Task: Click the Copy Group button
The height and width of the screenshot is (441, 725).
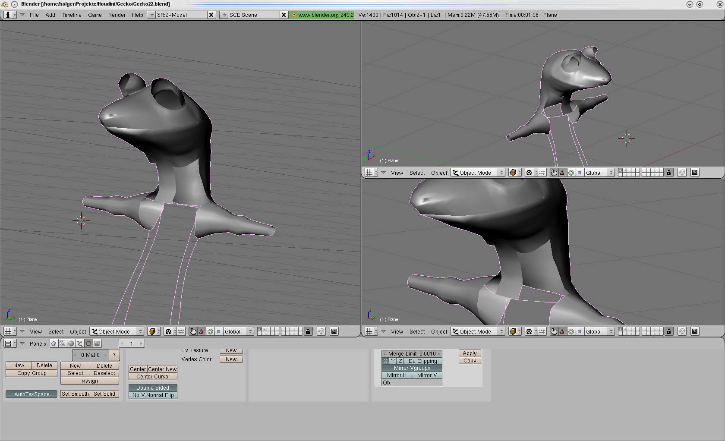Action: (32, 373)
